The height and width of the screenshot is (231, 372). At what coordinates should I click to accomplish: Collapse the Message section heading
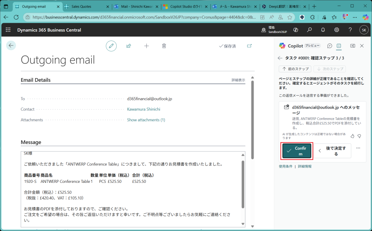pyautogui.click(x=31, y=142)
